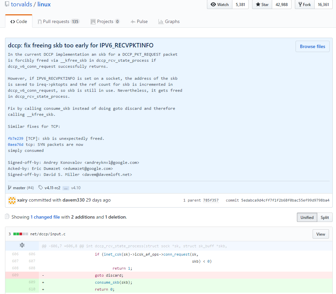
Task: Click the repository book icon
Action: point(7,4)
